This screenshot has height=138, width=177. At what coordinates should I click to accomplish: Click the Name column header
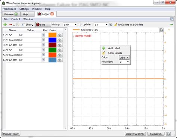coord(12,30)
